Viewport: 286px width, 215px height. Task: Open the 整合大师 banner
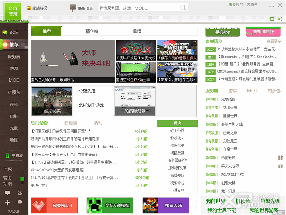pyautogui.click(x=166, y=205)
